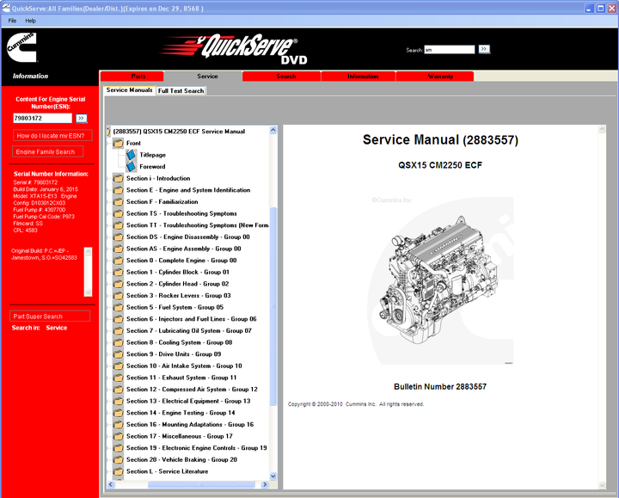Click the Section AS folder icon
Screen dimensions: 619x498
click(x=118, y=249)
